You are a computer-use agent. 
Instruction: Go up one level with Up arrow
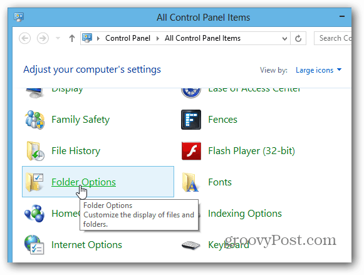point(72,38)
